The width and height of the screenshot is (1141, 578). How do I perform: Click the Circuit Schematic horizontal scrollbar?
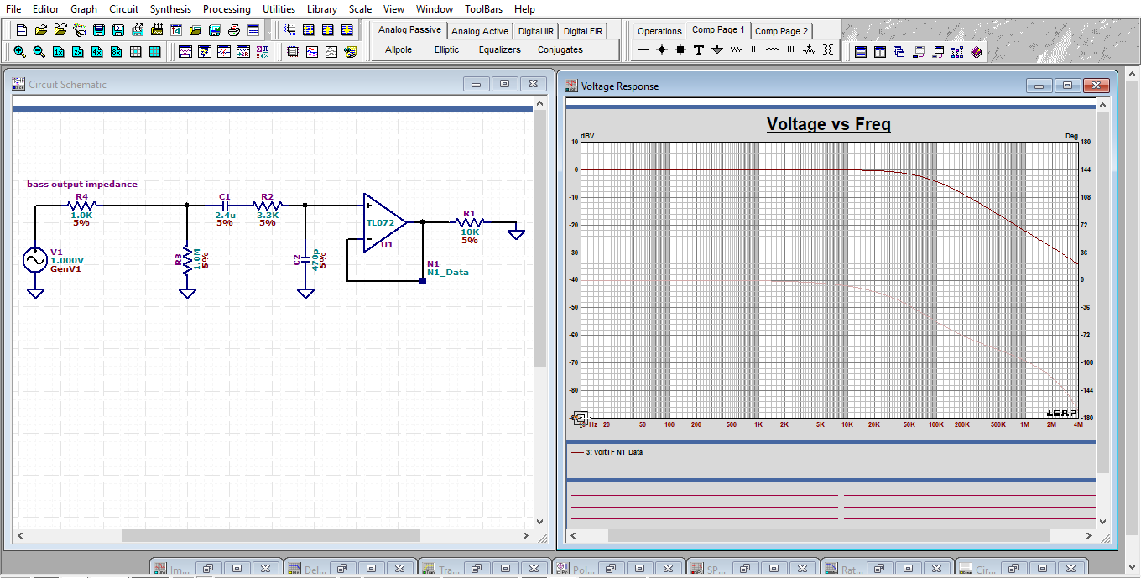coord(270,535)
